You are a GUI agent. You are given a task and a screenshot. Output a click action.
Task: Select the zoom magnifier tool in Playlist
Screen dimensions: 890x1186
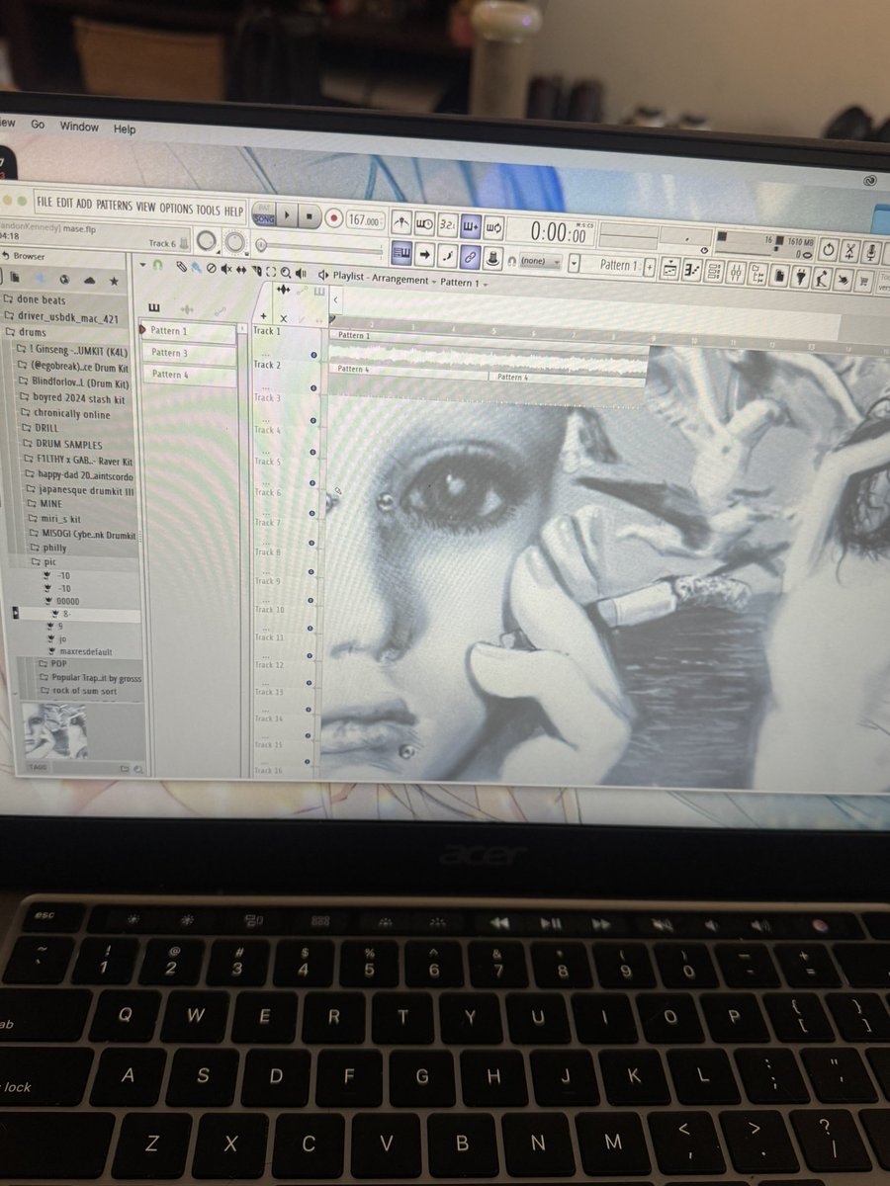click(x=286, y=272)
